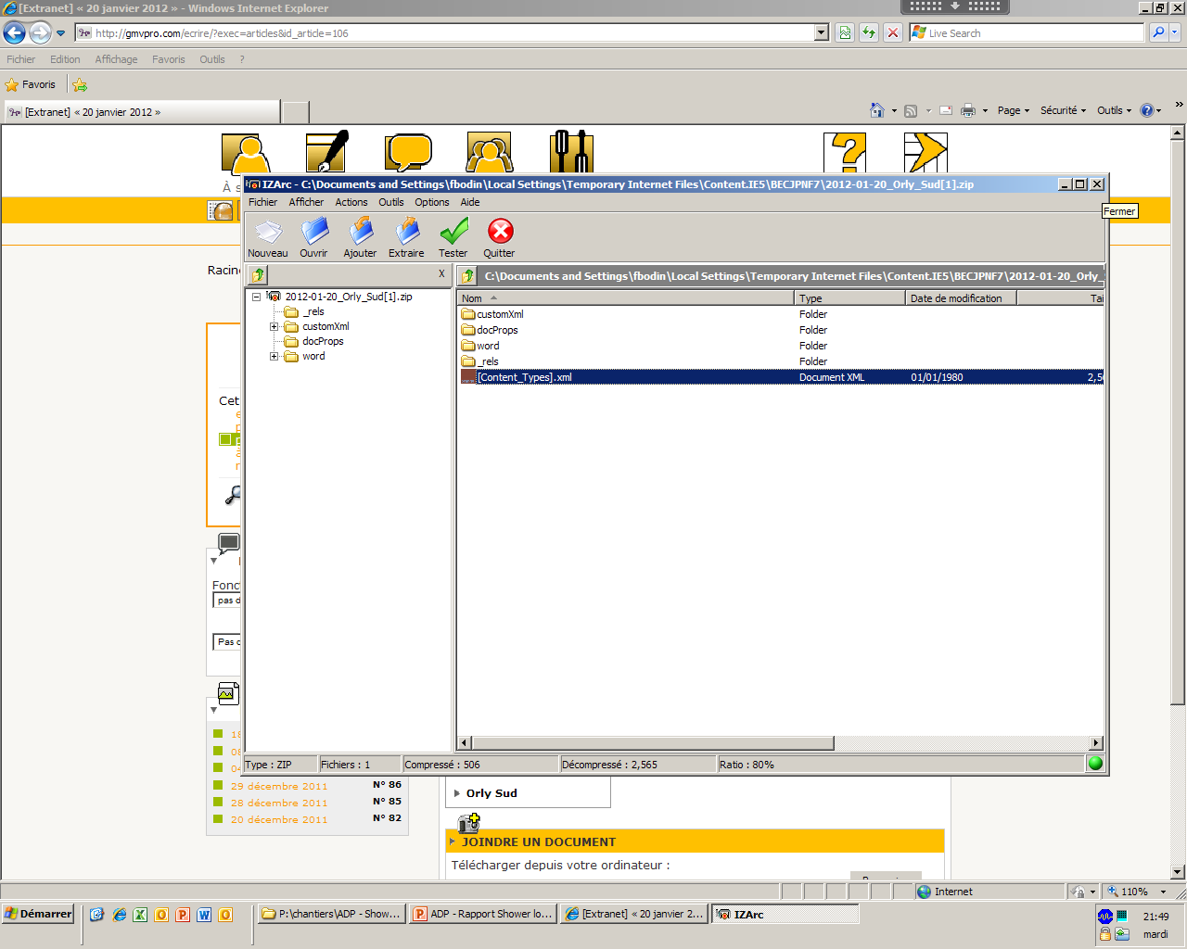Open the 29 décembre 2011 article link
Viewport: 1187px width, 949px height.
[279, 786]
